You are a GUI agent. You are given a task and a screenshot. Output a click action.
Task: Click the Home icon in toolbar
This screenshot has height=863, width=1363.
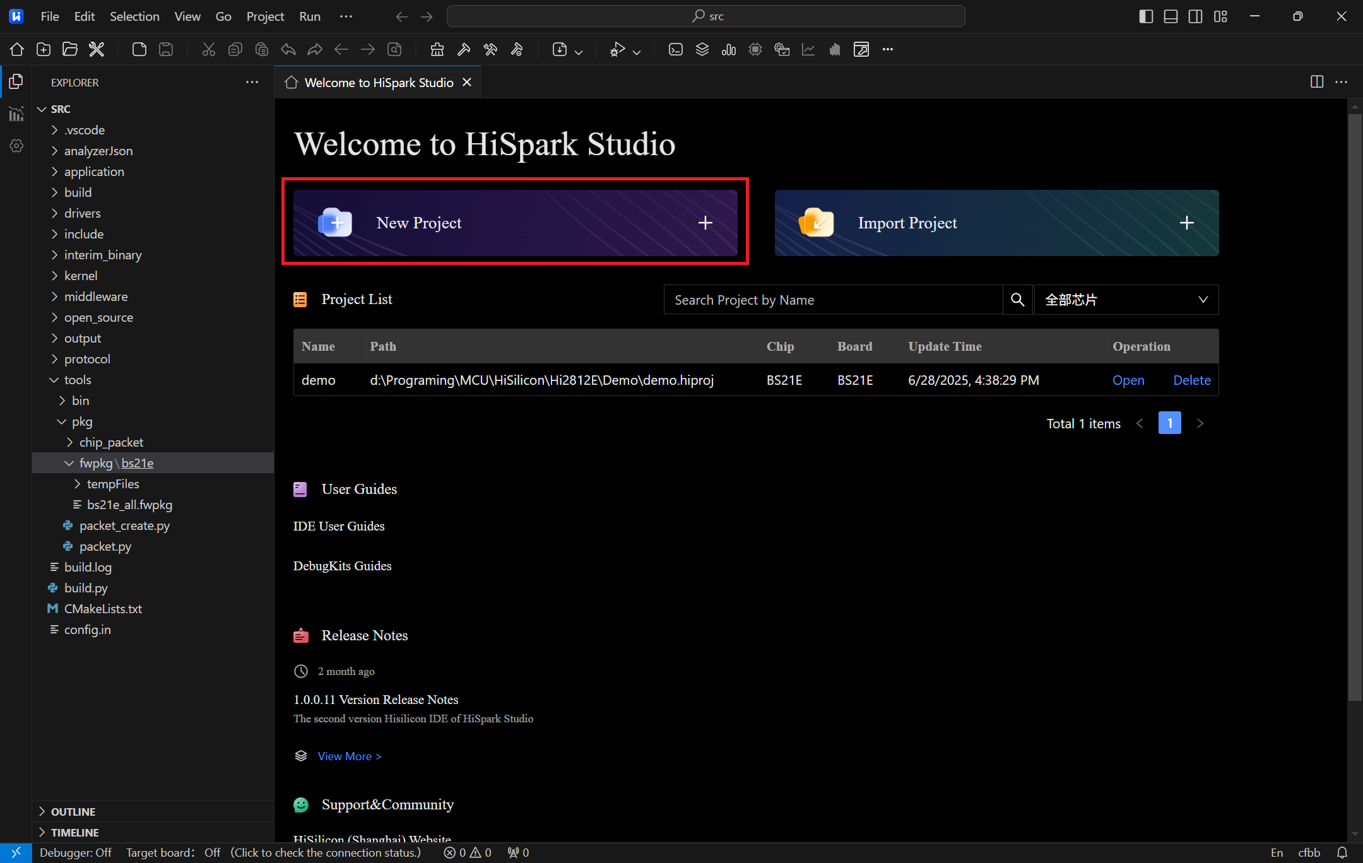click(17, 49)
